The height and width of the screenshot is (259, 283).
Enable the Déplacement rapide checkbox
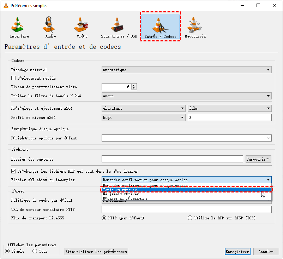[x=14, y=78]
